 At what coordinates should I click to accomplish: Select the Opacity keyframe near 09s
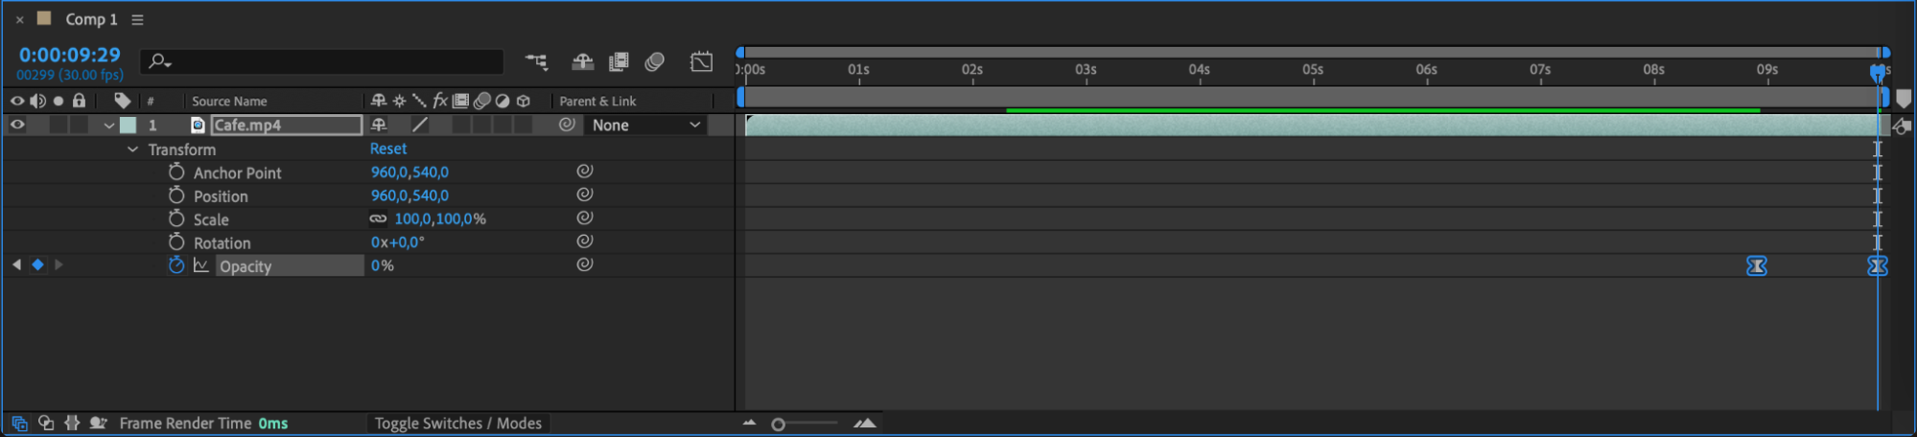[1756, 265]
